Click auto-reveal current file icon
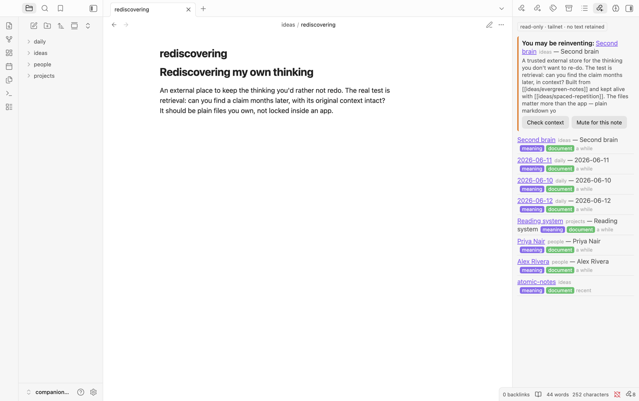 (x=74, y=26)
